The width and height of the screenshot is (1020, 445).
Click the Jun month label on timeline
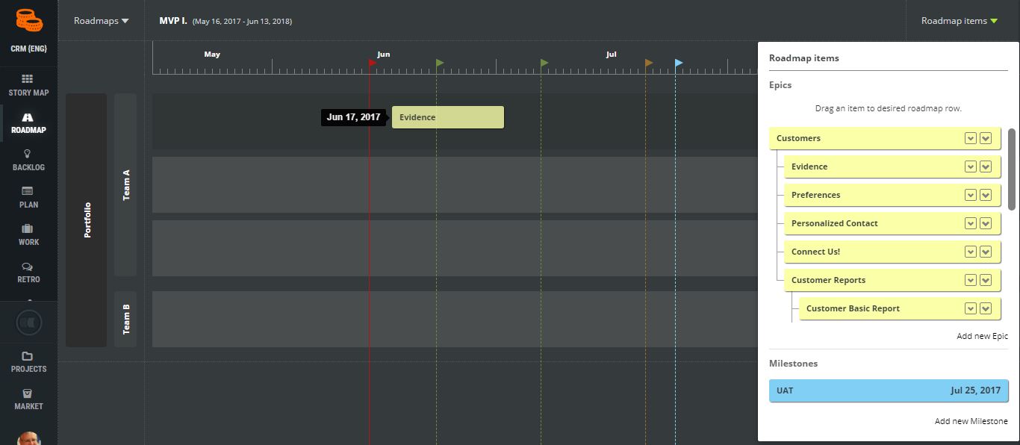[383, 55]
